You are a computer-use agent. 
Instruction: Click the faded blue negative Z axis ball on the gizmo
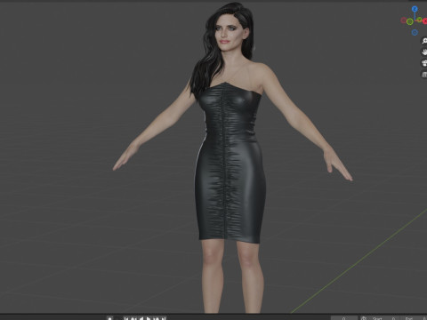415,32
